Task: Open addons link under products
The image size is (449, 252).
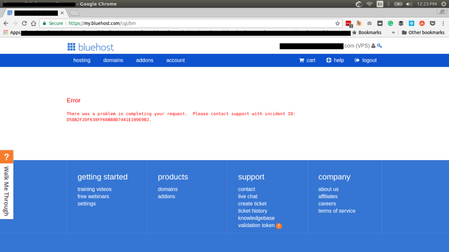Action: point(166,196)
